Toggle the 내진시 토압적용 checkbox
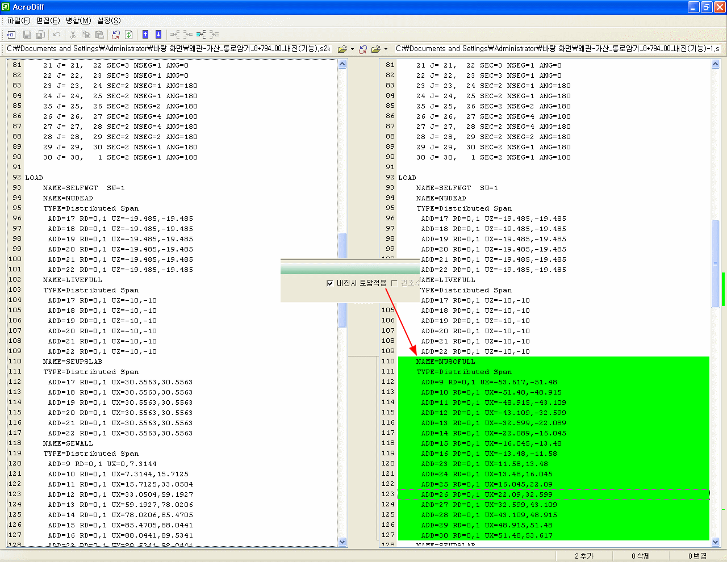 (x=330, y=283)
